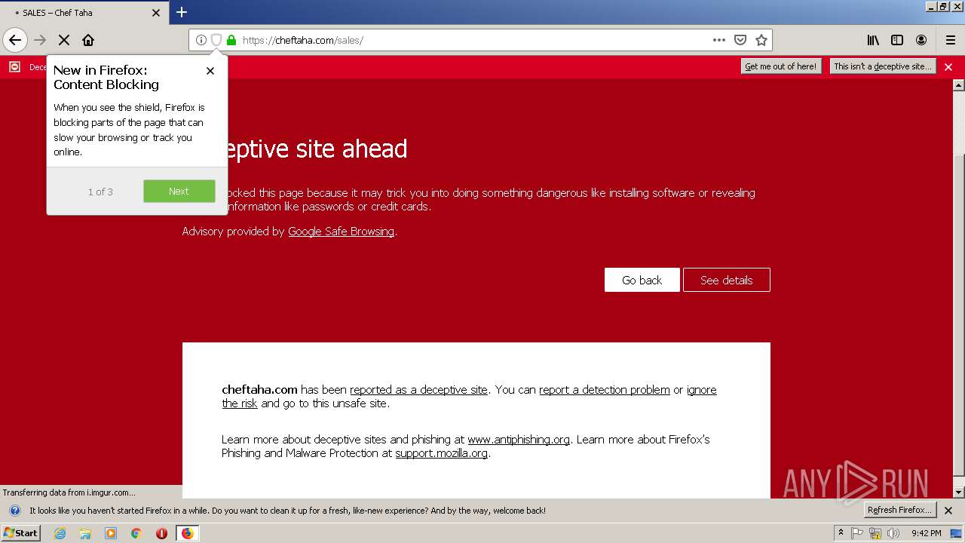Viewport: 965px width, 543px height.
Task: Open www.antiphishing.org link
Action: pos(519,440)
